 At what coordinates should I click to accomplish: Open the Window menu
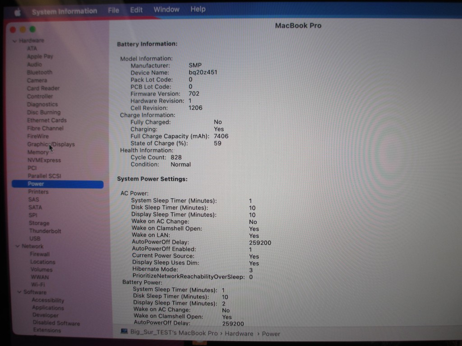[166, 9]
